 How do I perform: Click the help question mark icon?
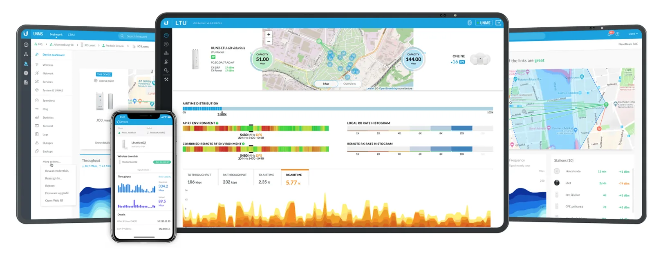click(x=617, y=34)
